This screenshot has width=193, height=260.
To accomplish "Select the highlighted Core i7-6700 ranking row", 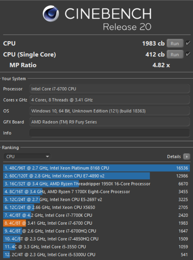I will point(96,223).
